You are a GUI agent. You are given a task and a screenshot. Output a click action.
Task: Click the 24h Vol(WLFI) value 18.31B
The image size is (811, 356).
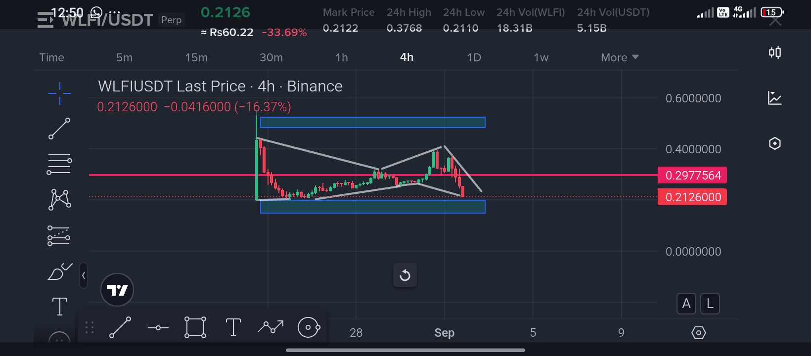514,28
